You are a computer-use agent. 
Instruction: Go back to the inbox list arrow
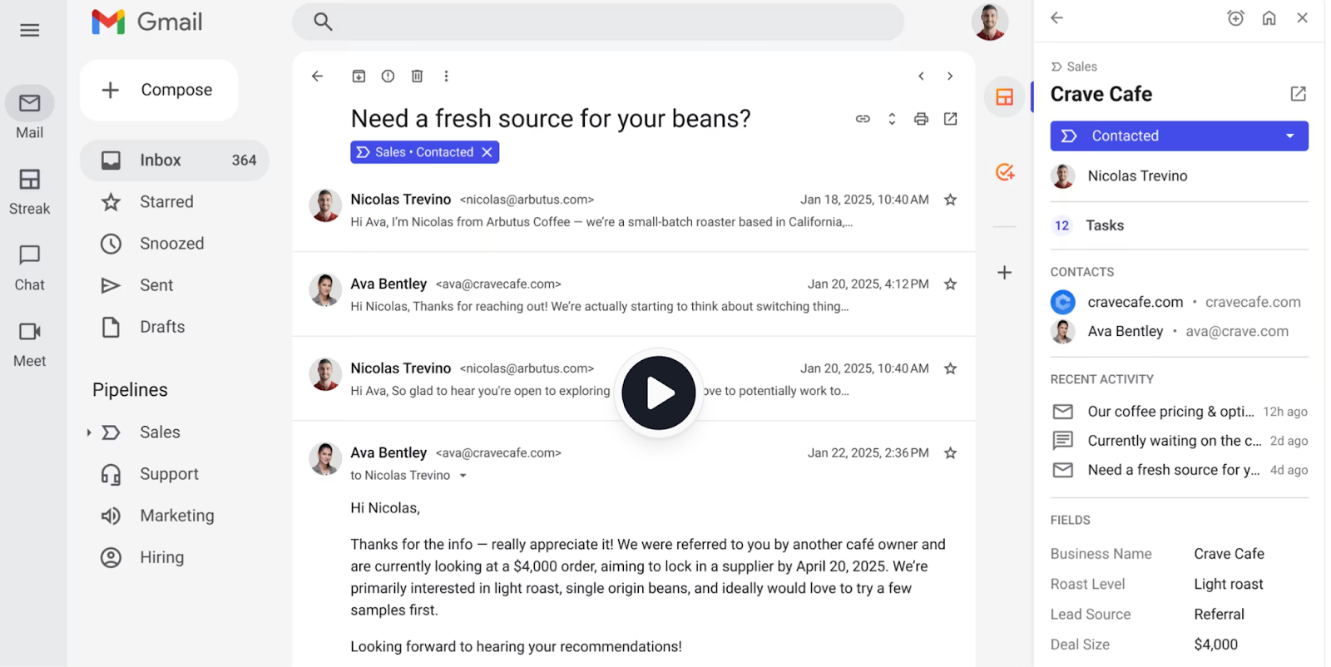[x=317, y=76]
